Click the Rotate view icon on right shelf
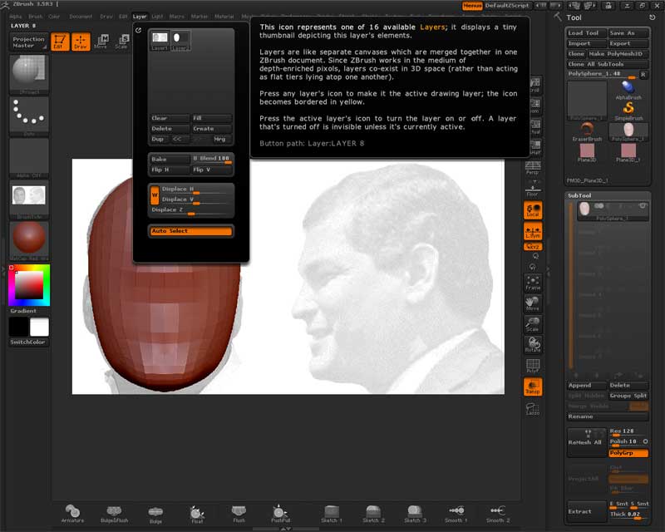 coord(533,344)
